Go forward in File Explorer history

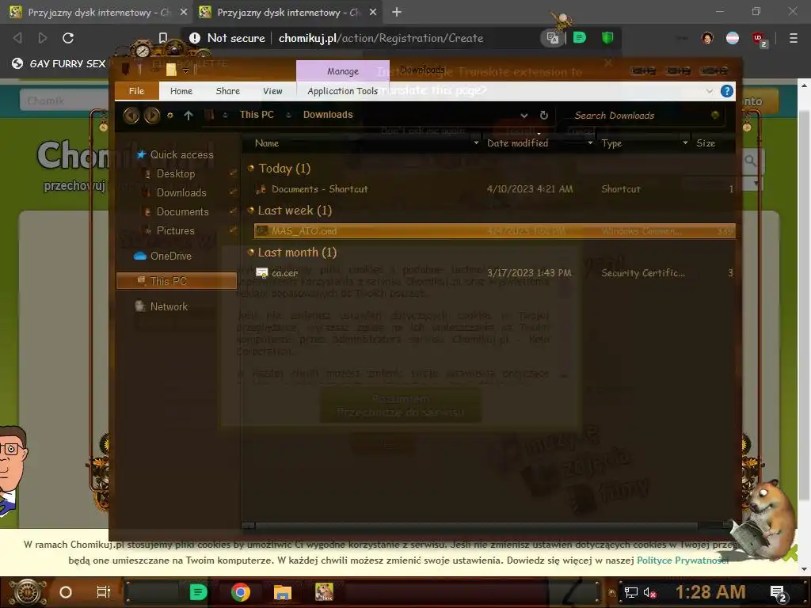(151, 115)
